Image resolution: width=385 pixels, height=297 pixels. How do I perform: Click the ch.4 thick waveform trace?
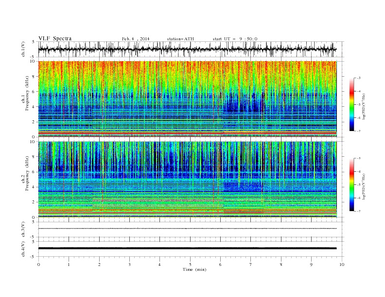(x=187, y=248)
